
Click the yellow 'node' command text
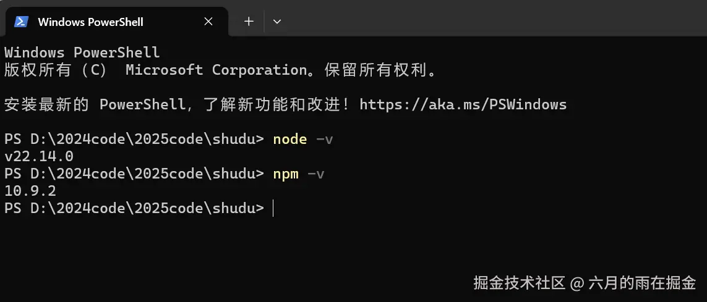[x=289, y=139]
